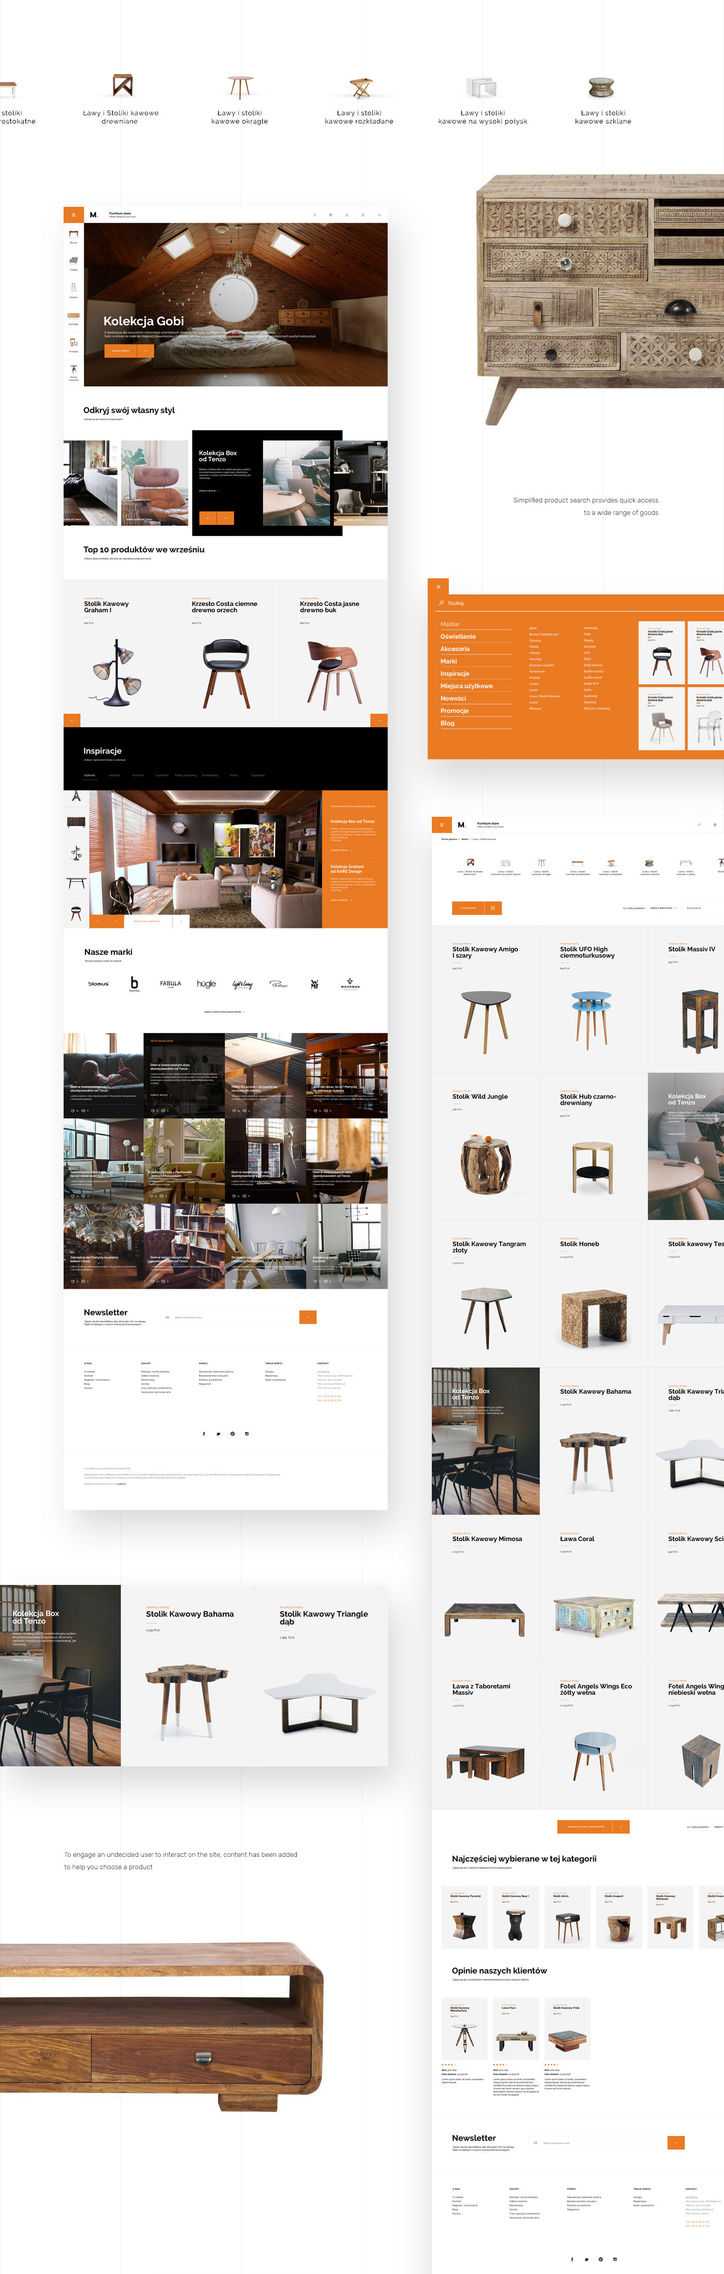The width and height of the screenshot is (724, 2274).
Task: Click next arrow on Top 10 products carousel
Action: pyautogui.click(x=379, y=720)
